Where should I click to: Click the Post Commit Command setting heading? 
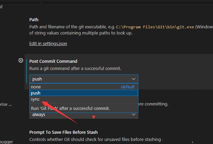pos(53,61)
